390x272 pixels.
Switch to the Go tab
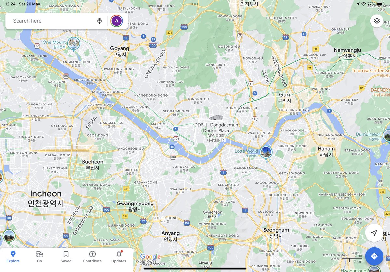[39, 257]
